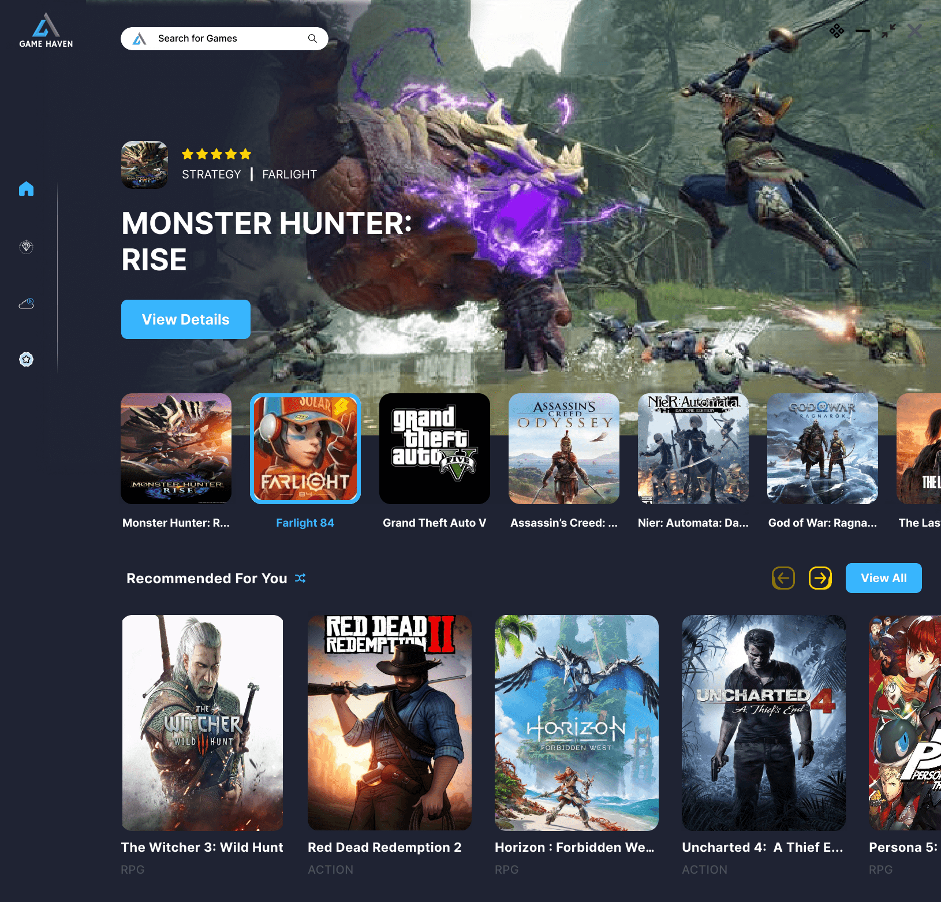941x902 pixels.
Task: Advance recommendations with the right arrow
Action: (820, 577)
